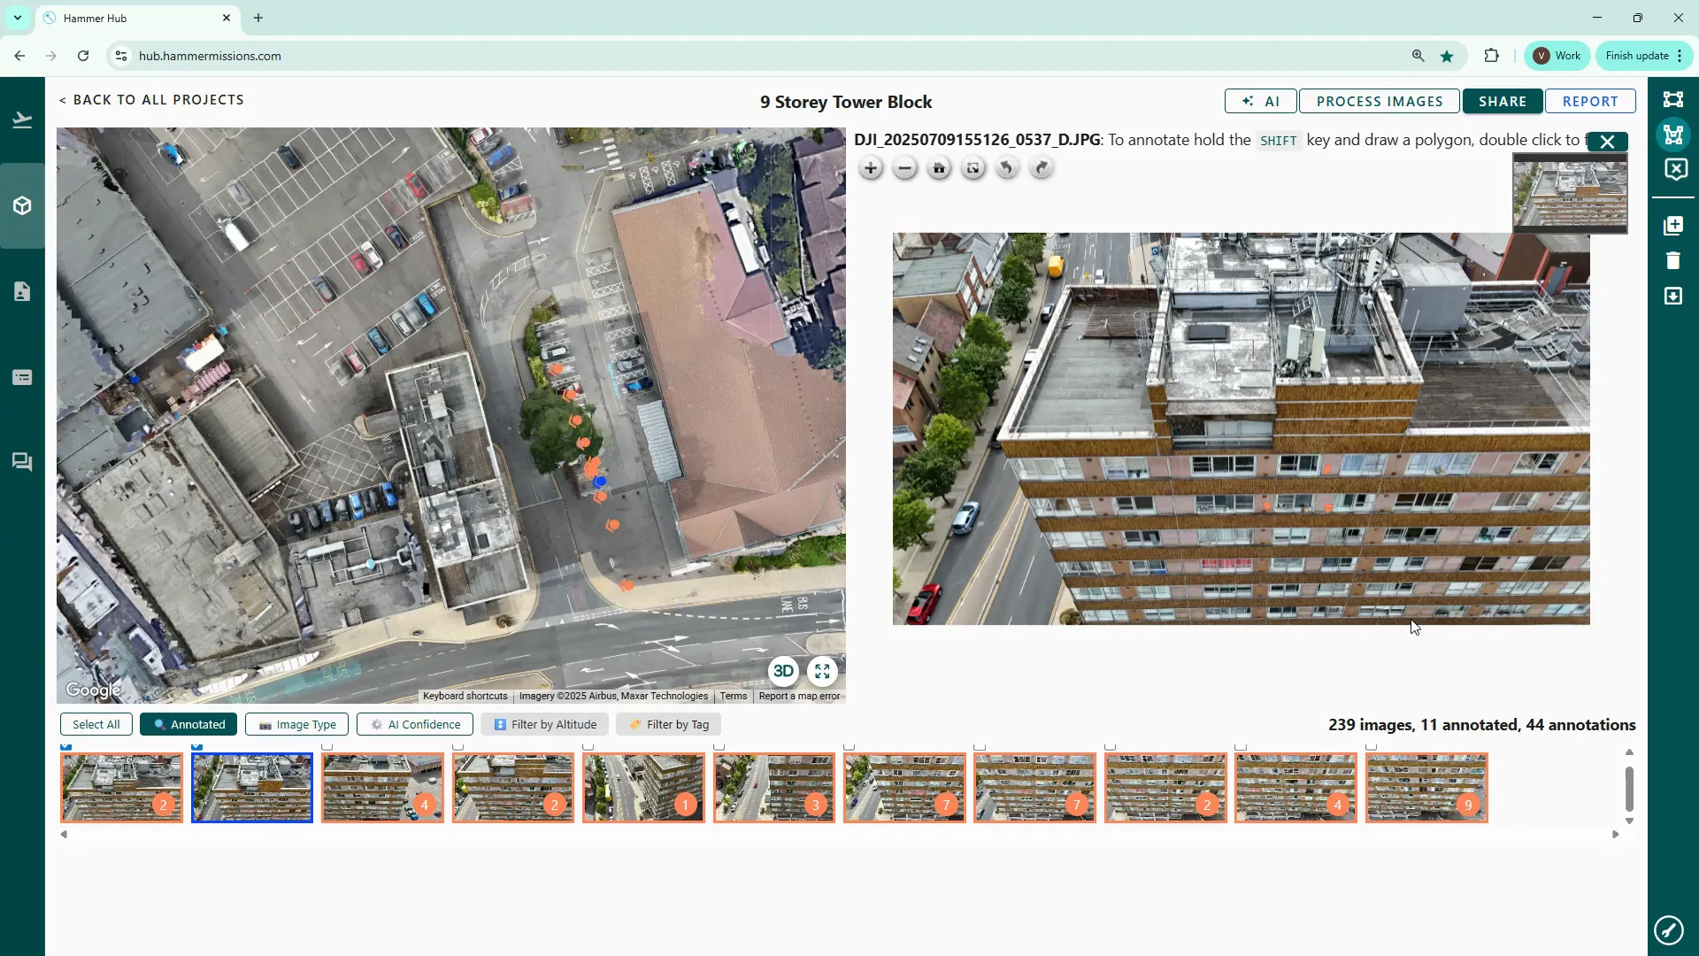This screenshot has height=956, width=1699.
Task: Open the AI Confidence filter
Action: 414,724
